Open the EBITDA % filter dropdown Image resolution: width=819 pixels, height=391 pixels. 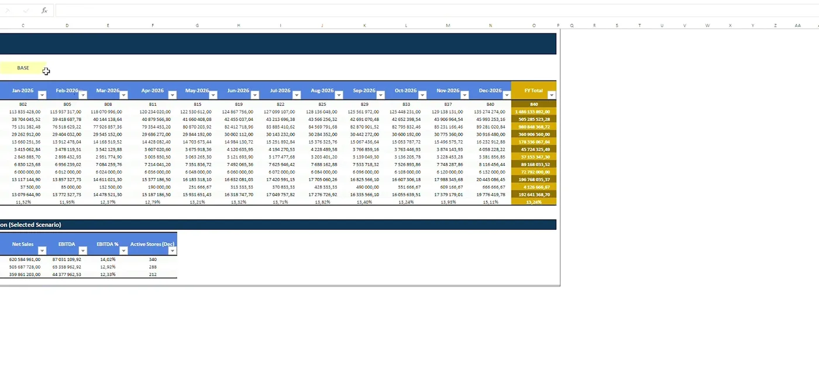(x=123, y=251)
